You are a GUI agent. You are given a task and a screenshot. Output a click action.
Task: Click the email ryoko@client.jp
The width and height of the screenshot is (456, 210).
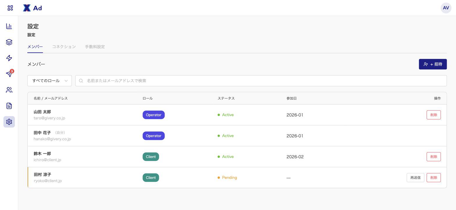pos(48,181)
